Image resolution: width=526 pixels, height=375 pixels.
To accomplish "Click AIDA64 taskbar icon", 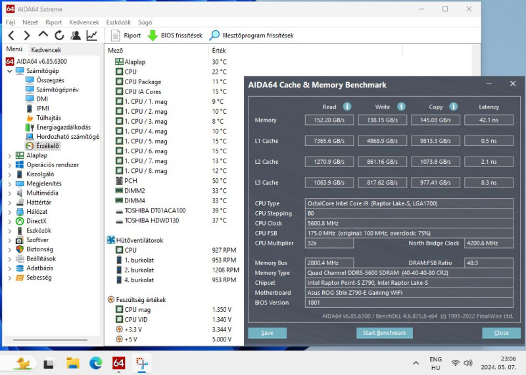I will 119,363.
